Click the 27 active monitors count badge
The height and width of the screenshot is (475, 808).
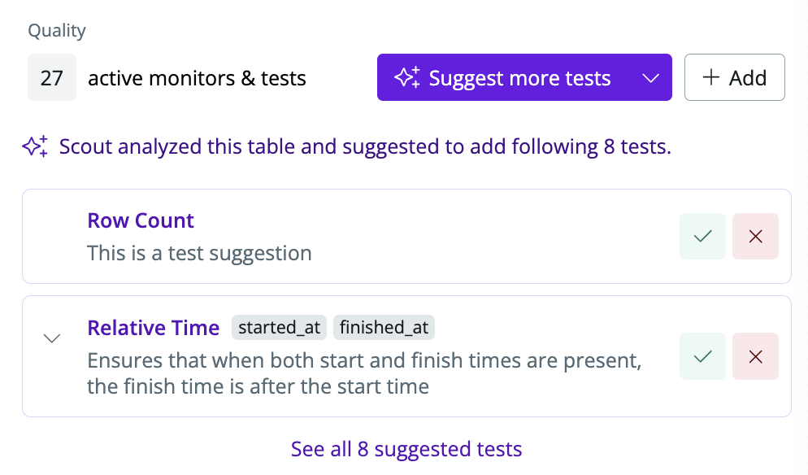tap(51, 77)
